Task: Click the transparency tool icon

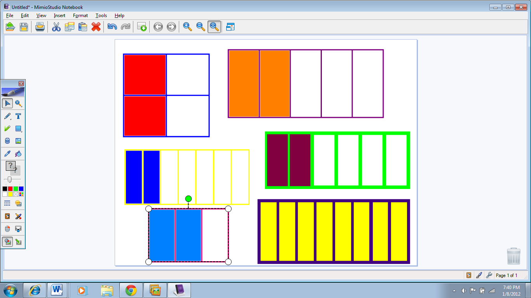Action: [x=18, y=203]
